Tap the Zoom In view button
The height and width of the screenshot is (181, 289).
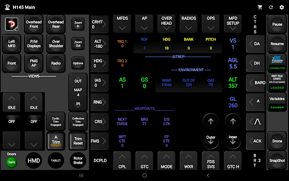78,24
